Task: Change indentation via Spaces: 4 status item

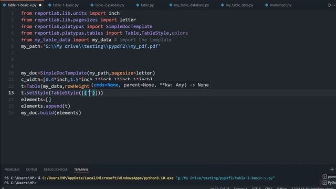Action: pyautogui.click(x=240, y=188)
